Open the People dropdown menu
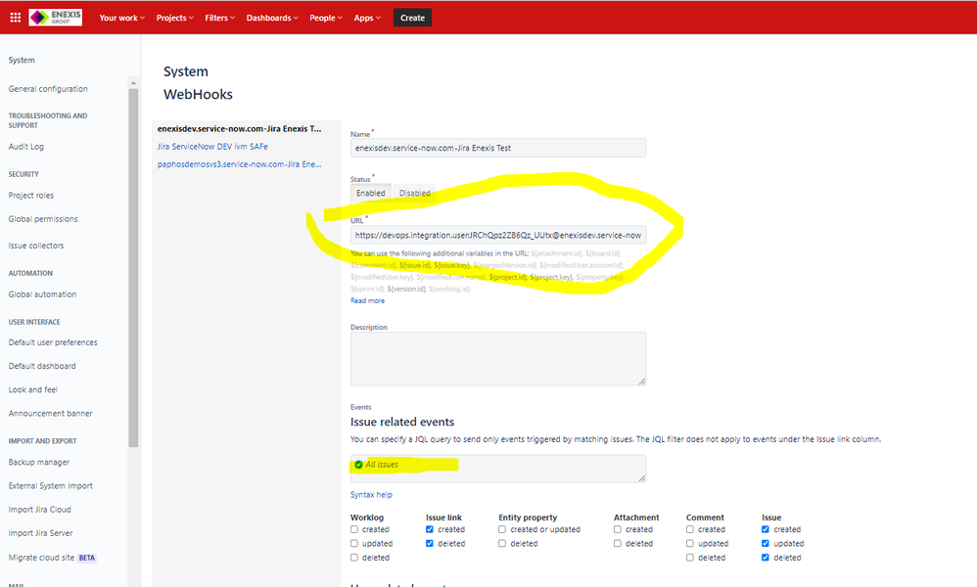977x587 pixels. coord(326,18)
